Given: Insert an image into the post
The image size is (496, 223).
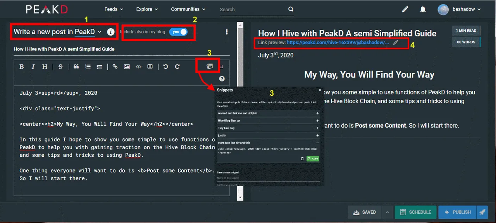Looking at the screenshot, I should (127, 67).
